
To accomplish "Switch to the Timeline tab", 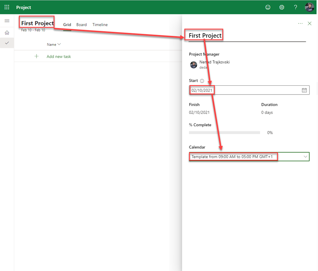I will (100, 25).
